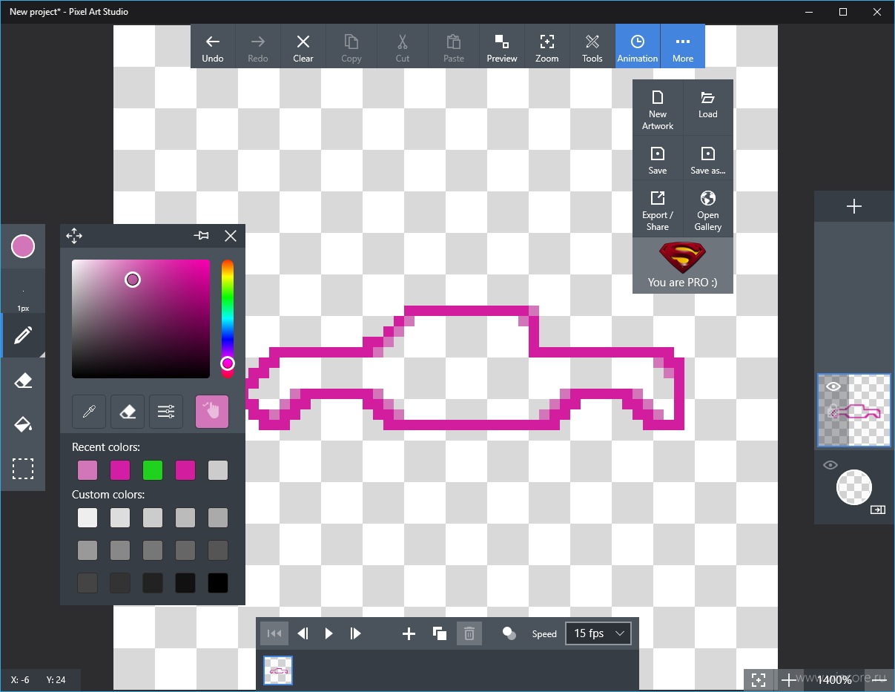Select the Eraser tool in left toolbar
Screen dimensions: 895x692
click(22, 380)
